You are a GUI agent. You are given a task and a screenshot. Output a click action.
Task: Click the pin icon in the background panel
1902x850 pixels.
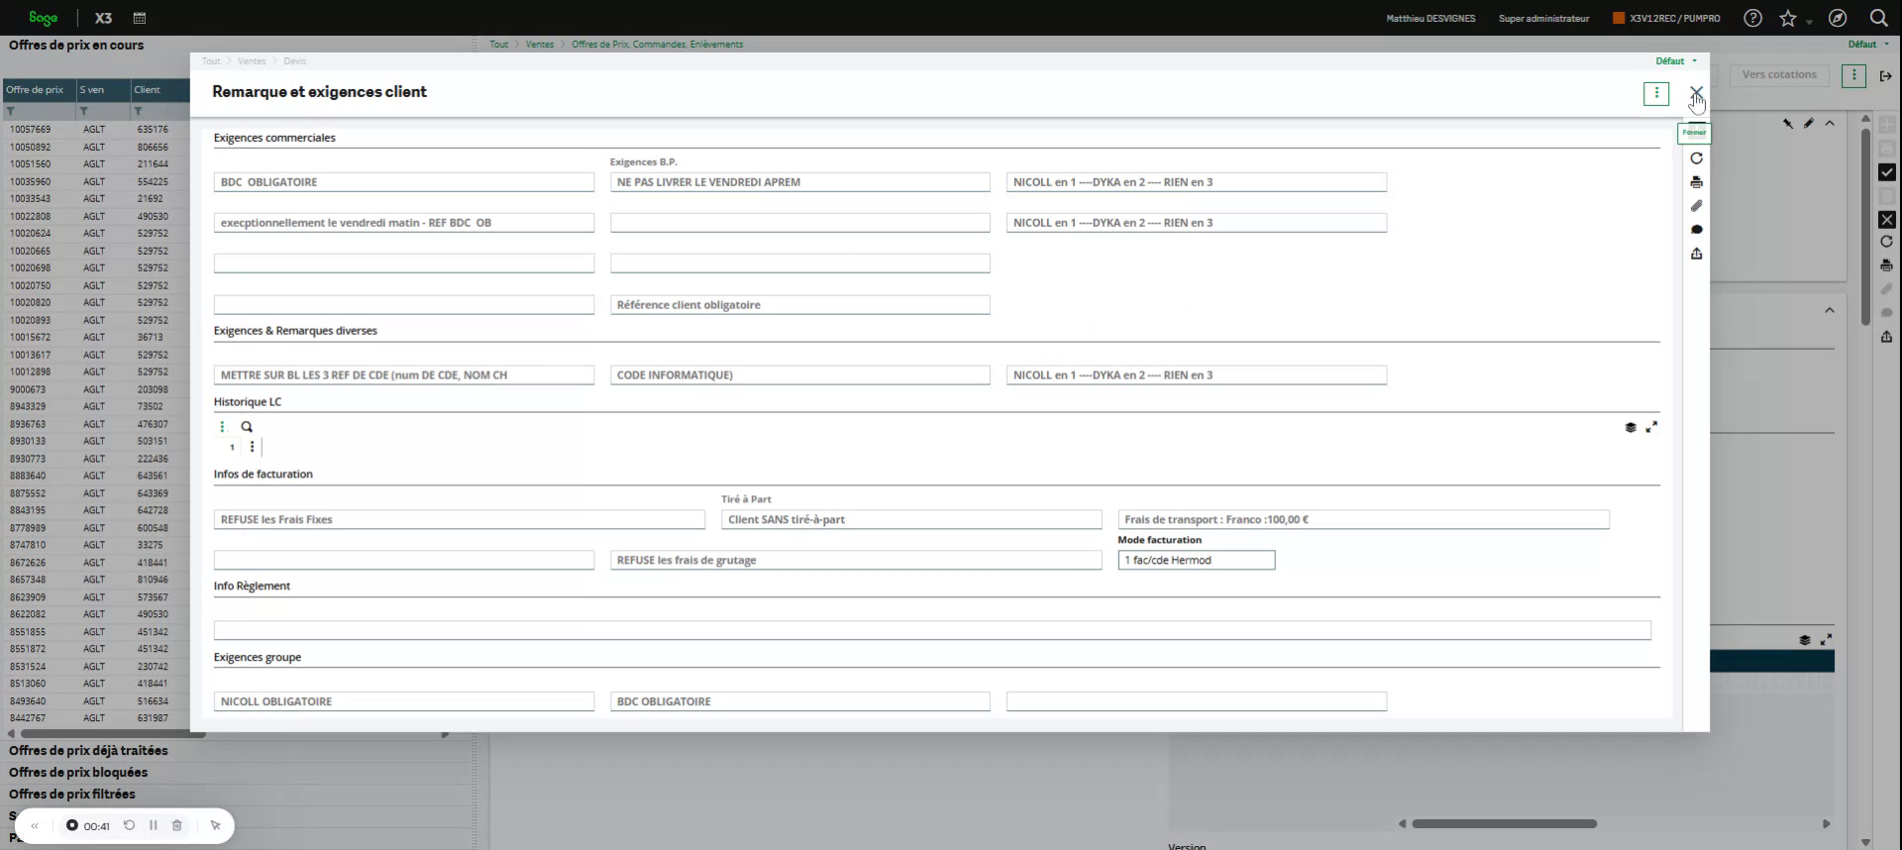[x=1788, y=123]
